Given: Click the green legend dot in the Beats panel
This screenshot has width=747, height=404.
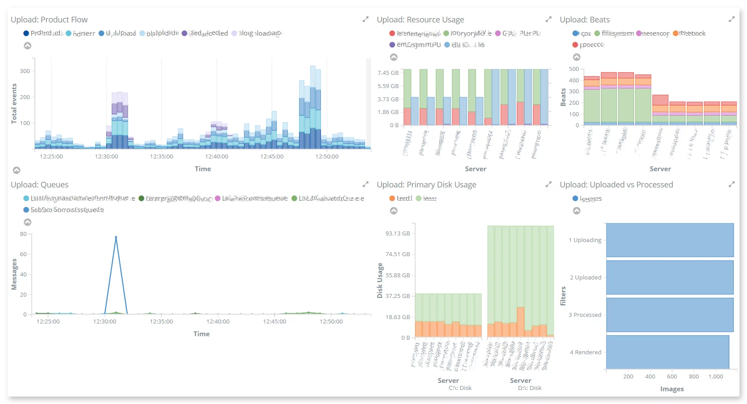Looking at the screenshot, I should (597, 33).
